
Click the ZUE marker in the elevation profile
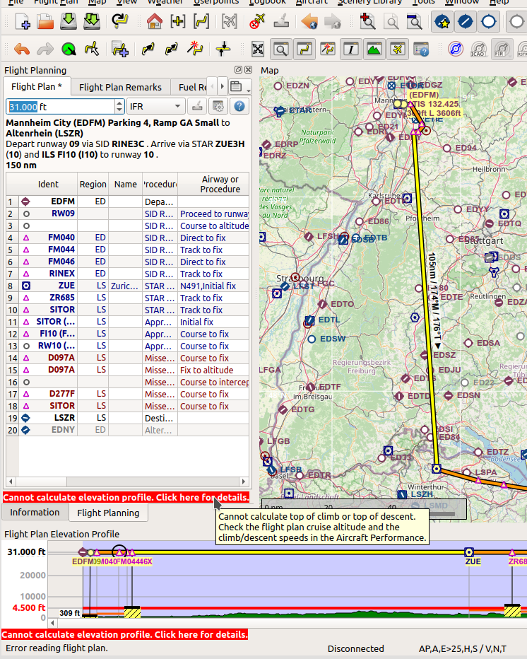tap(469, 552)
